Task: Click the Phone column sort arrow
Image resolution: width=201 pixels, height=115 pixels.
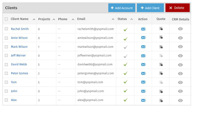Action: click(73, 19)
